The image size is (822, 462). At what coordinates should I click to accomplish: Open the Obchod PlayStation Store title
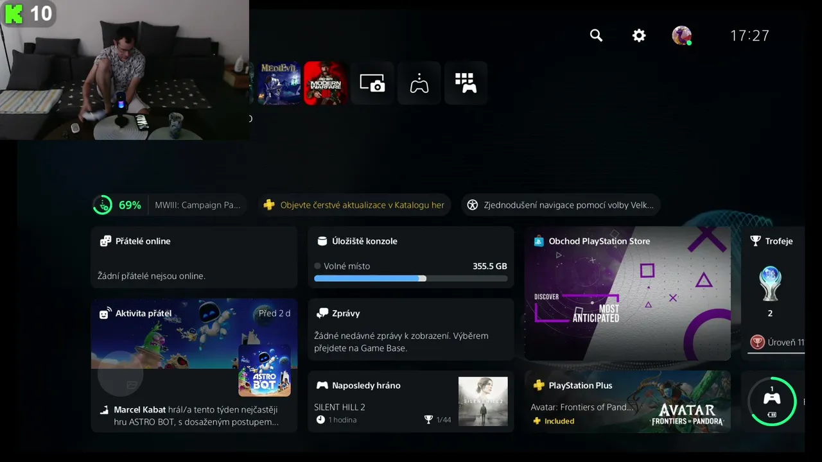pos(599,241)
